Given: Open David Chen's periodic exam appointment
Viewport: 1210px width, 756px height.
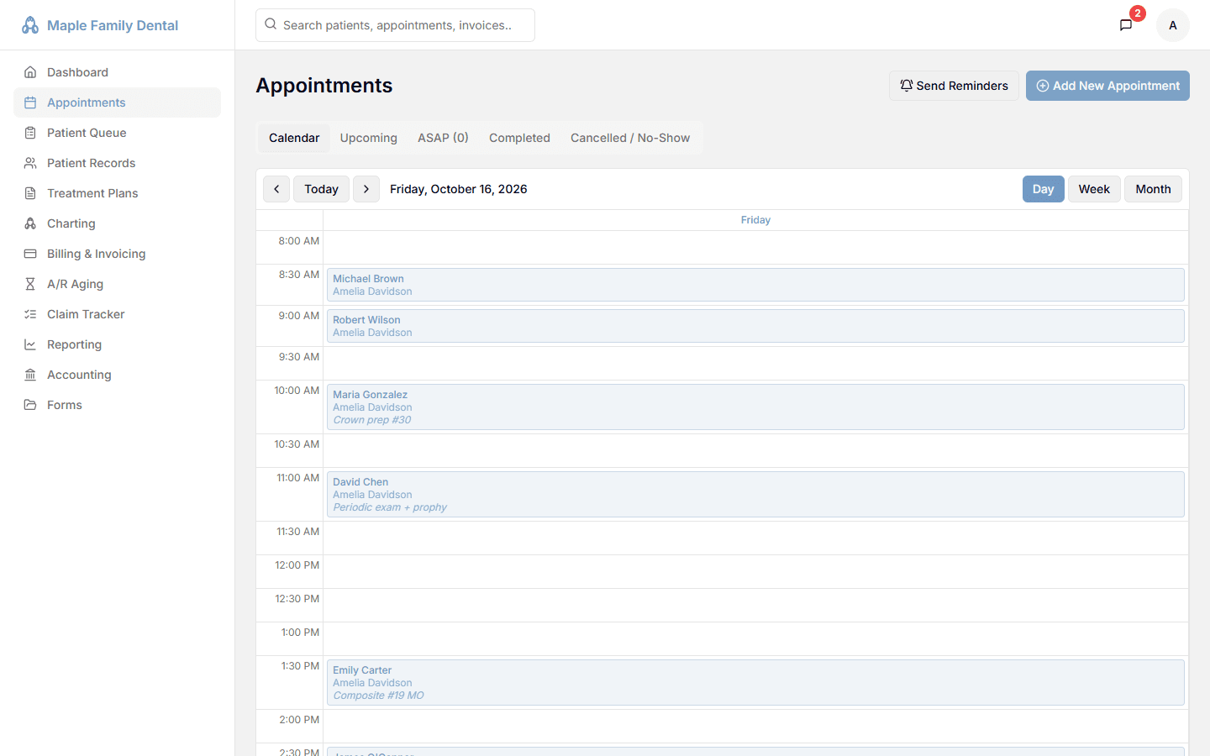Looking at the screenshot, I should 755,495.
